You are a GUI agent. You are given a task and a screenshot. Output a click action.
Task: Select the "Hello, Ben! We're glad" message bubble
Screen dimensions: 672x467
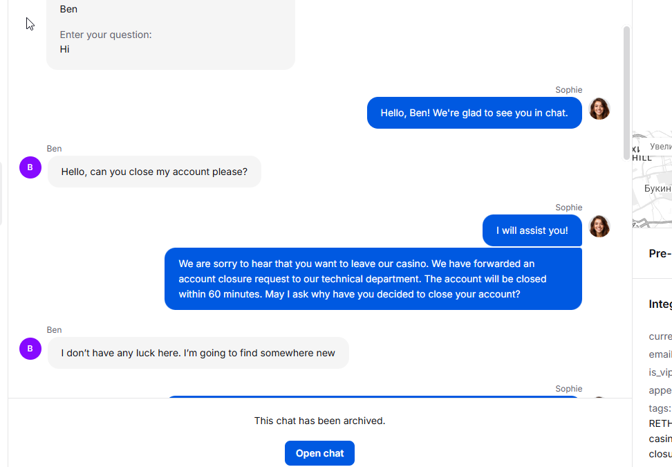tap(474, 113)
